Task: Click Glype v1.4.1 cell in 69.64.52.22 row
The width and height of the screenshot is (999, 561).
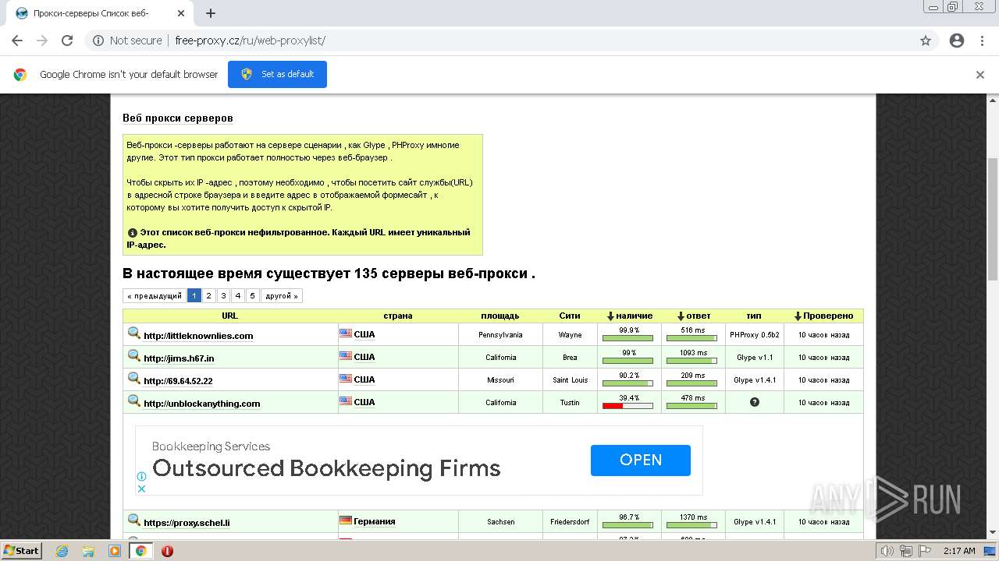Action: click(754, 380)
